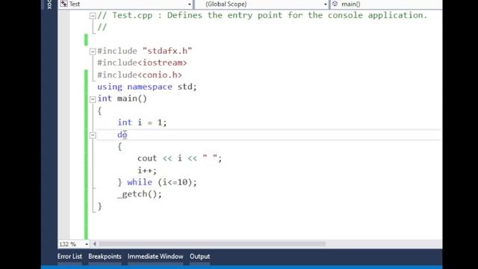This screenshot has height=269, width=478.
Task: Collapse the do loop block
Action: [x=93, y=135]
